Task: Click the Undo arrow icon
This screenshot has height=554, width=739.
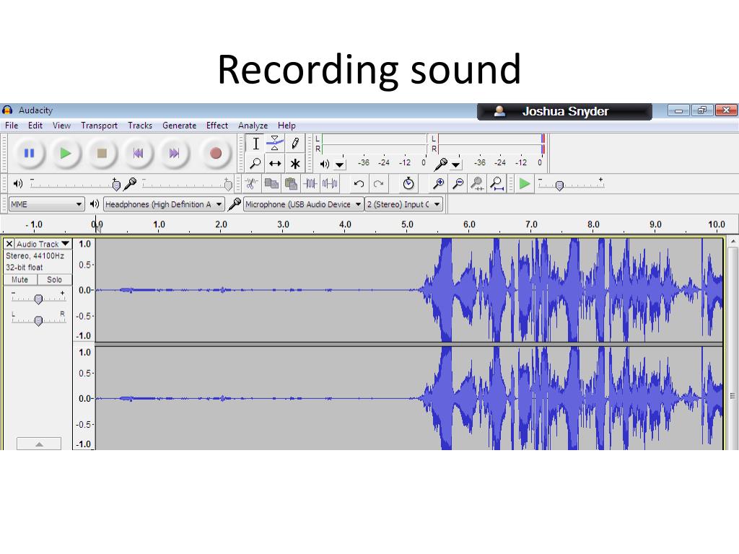Action: (x=359, y=183)
